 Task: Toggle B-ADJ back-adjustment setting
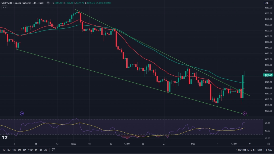[x=268, y=150]
